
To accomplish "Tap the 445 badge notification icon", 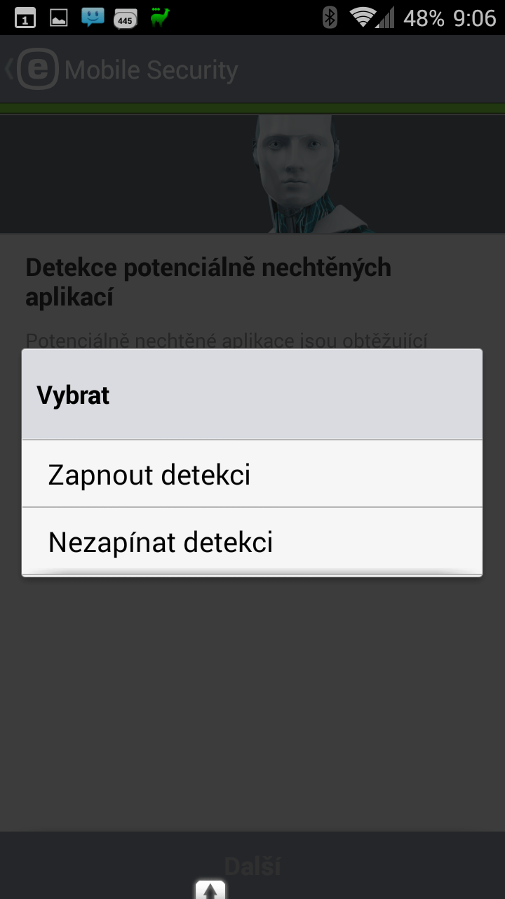I will (125, 19).
